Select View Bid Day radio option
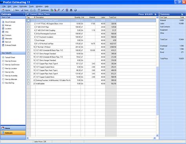 coord(3,83)
